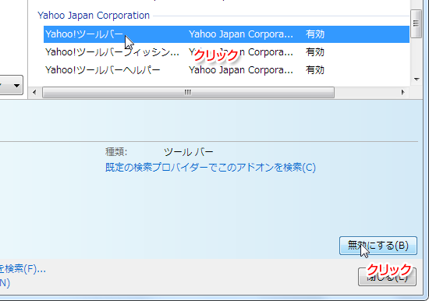Click publisher cell of Yahoo!ツールバーヘルパー row

[x=241, y=70]
